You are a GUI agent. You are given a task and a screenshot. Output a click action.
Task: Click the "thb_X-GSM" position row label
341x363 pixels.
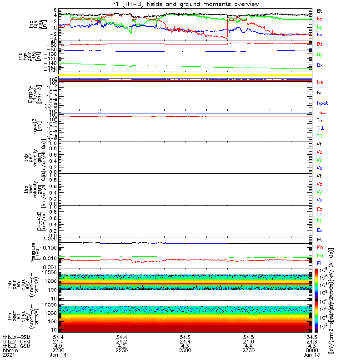point(17,337)
